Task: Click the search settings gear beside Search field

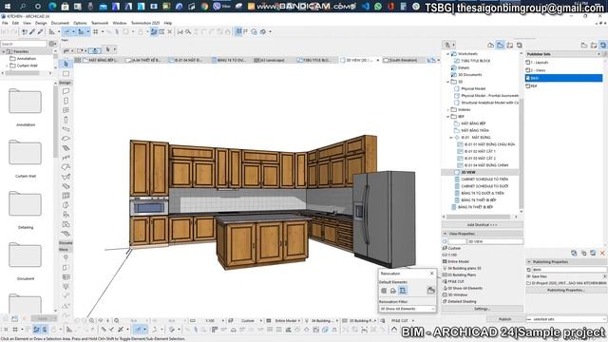Action: 52,44
